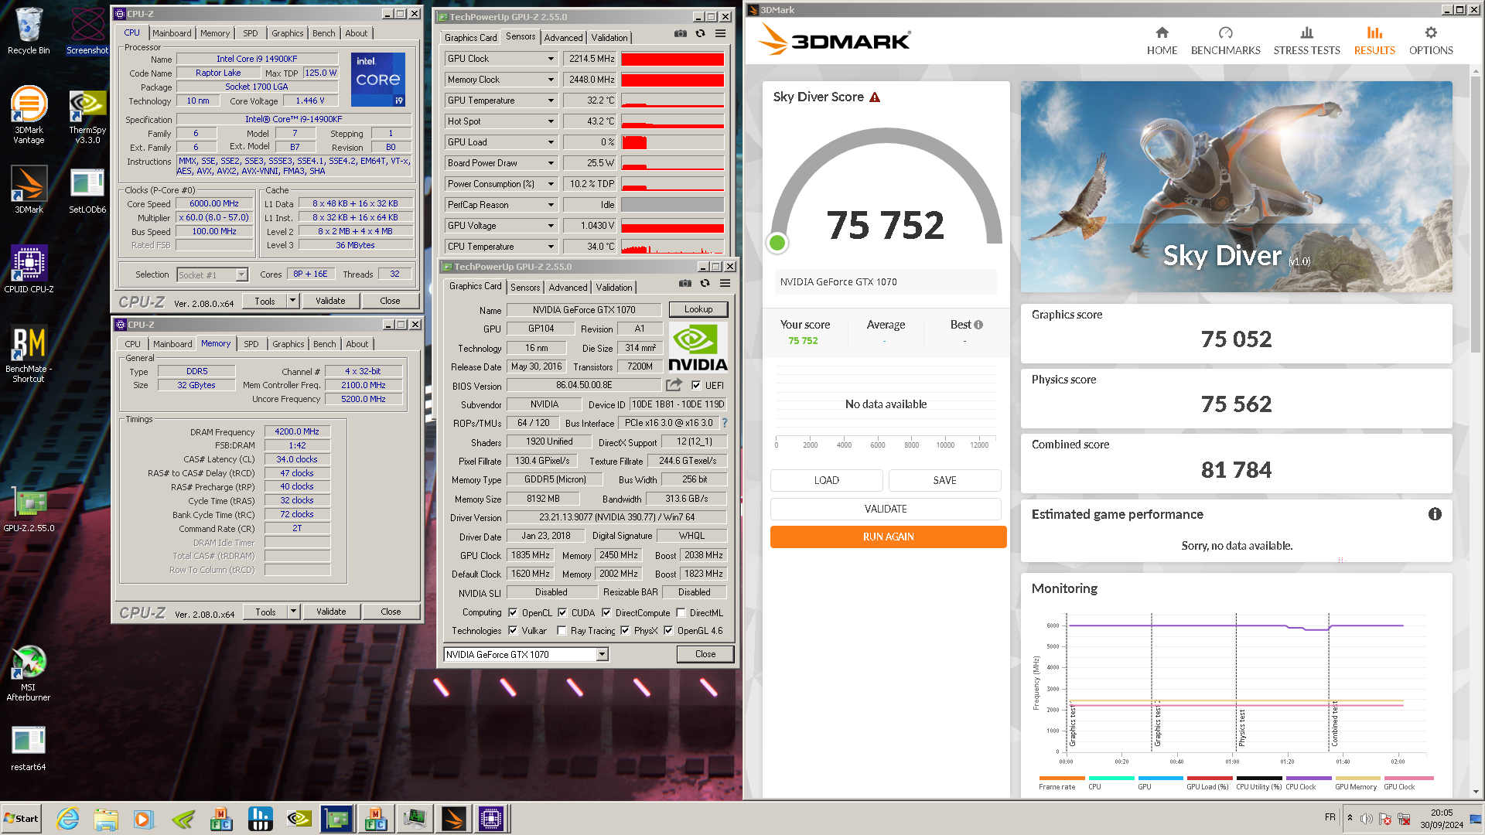Image resolution: width=1485 pixels, height=835 pixels.
Task: Expand the Board Power Draw sensor dropdown
Action: pyautogui.click(x=551, y=163)
